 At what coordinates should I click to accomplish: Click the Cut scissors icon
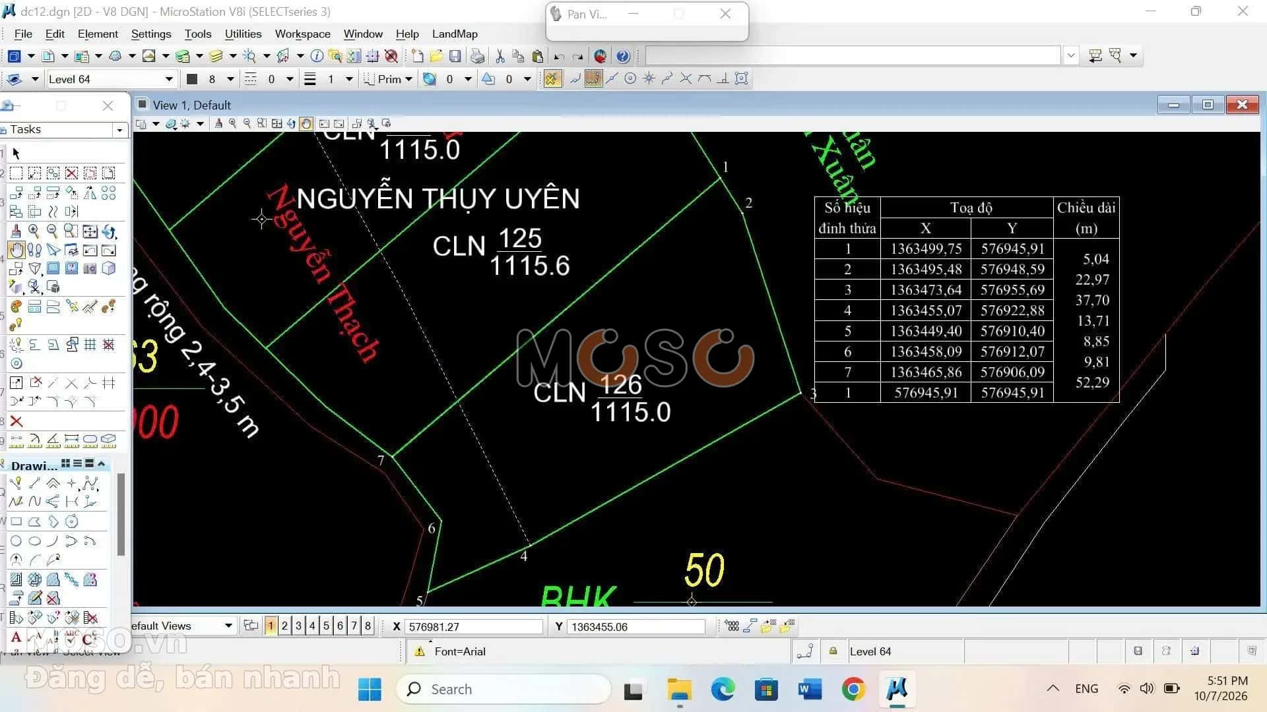click(x=500, y=56)
